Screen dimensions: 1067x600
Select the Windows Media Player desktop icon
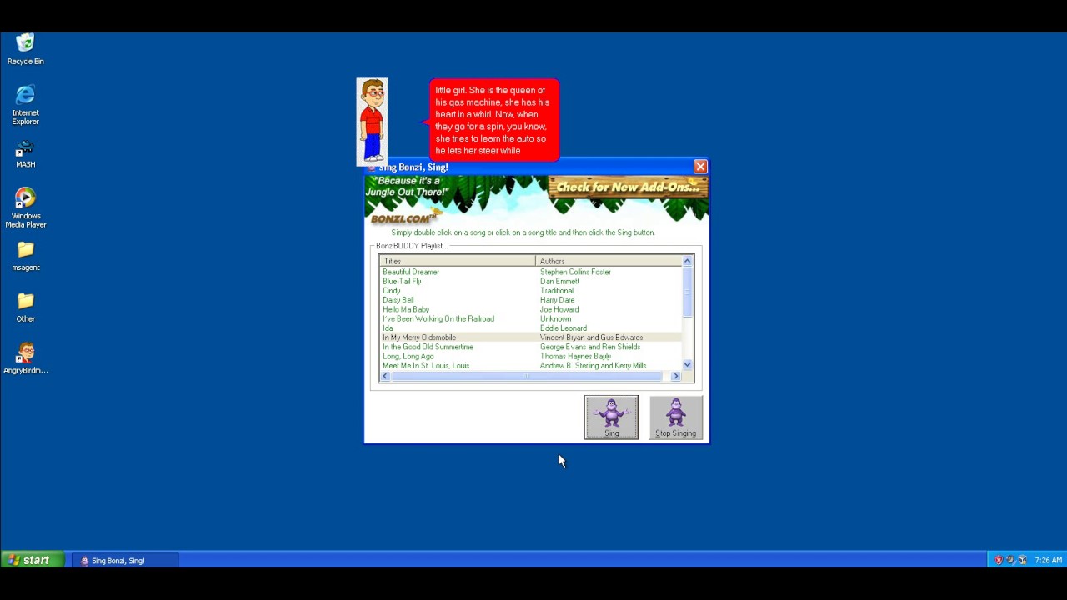point(25,208)
